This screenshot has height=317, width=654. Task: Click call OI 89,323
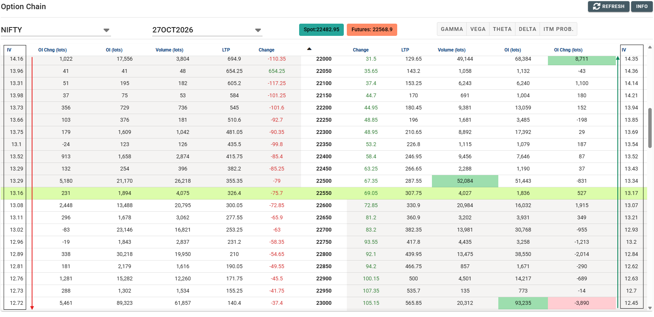tap(125, 303)
